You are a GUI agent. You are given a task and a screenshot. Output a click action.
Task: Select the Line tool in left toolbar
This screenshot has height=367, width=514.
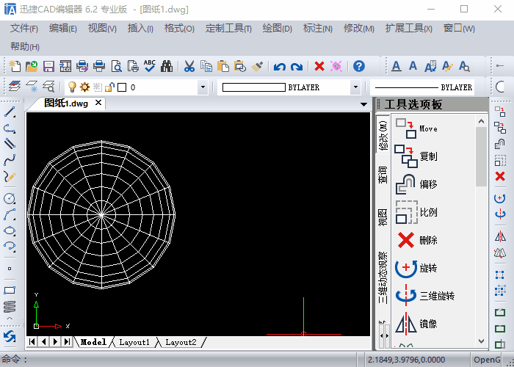coord(10,112)
